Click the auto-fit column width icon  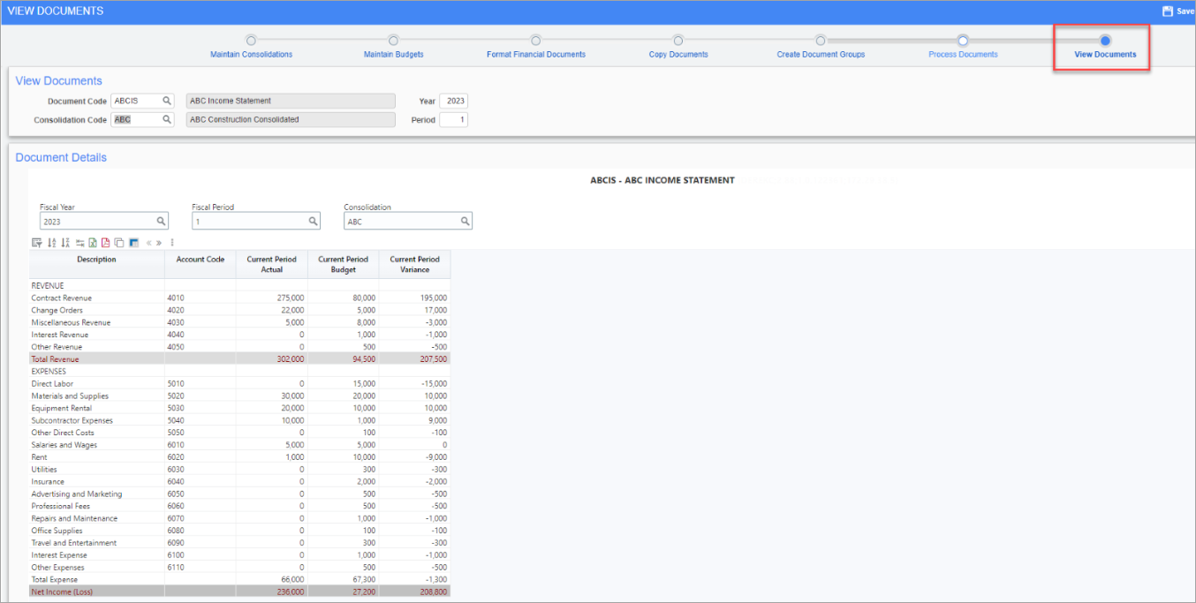pyautogui.click(x=79, y=243)
